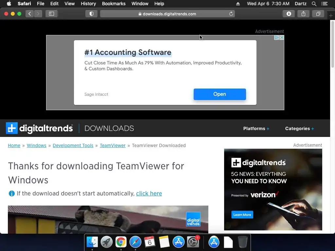
Task: Open Notes app in the dock
Action: 164,242
